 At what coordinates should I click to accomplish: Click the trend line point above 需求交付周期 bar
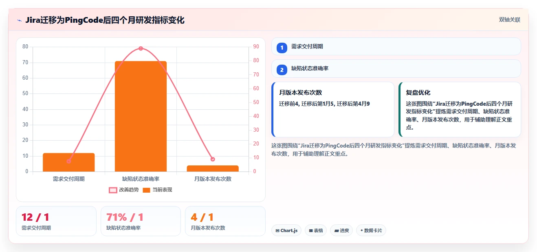tap(69, 161)
